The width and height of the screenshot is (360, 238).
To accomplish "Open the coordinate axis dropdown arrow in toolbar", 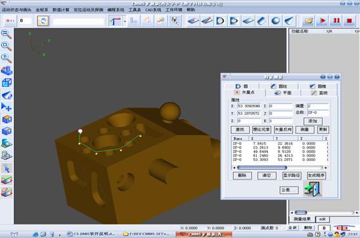I will point(125,21).
